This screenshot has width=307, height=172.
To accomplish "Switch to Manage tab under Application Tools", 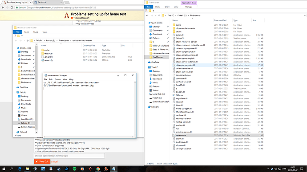I will tap(189, 7).
